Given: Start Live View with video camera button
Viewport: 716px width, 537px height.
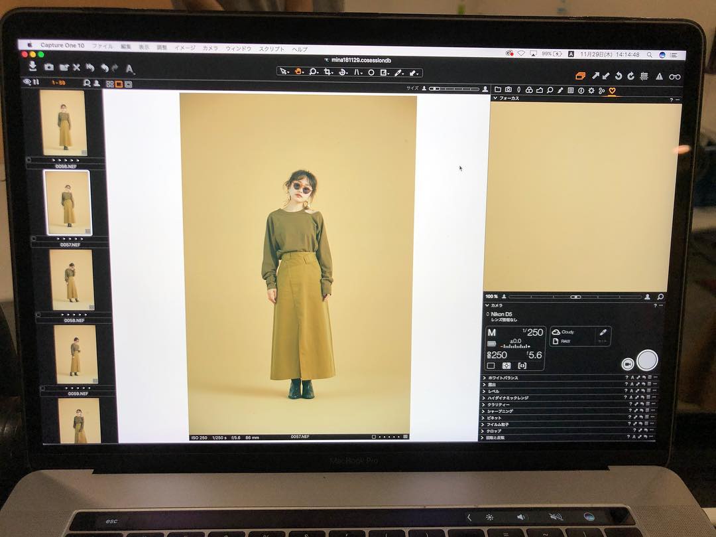Looking at the screenshot, I should [x=627, y=364].
